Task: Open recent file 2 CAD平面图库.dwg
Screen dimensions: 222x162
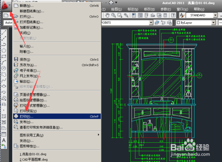Action: 57,160
